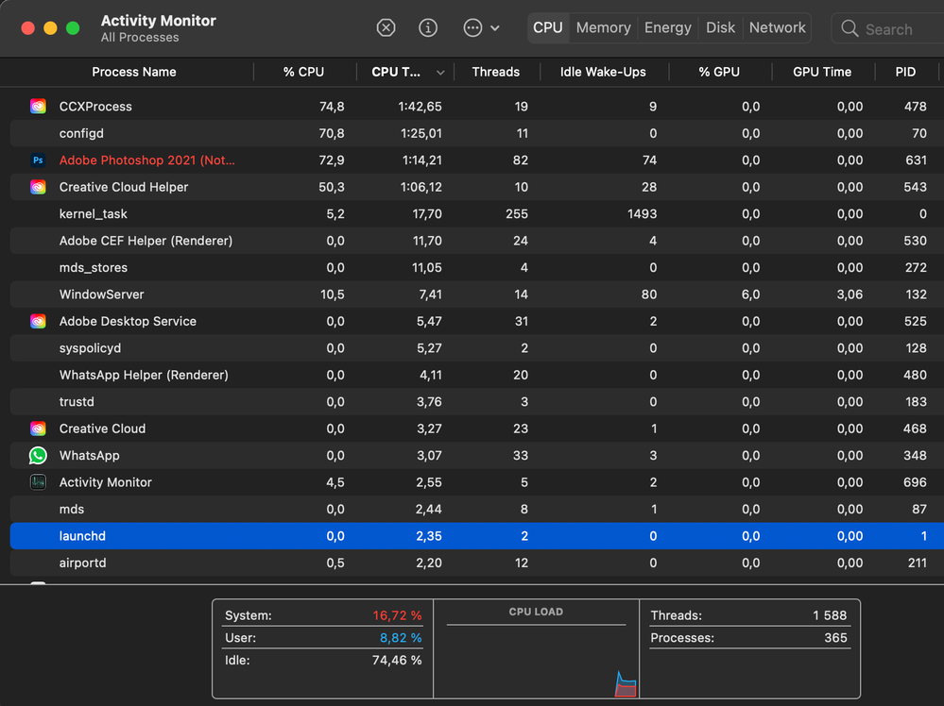The image size is (944, 706).
Task: Switch to the CPU tab
Action: pyautogui.click(x=548, y=27)
